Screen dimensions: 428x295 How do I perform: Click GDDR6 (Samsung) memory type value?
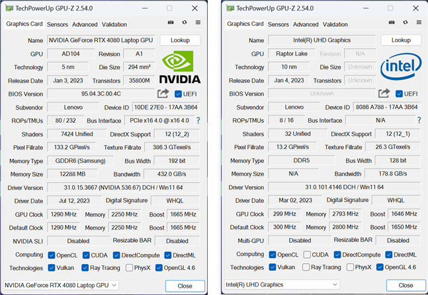tap(80, 161)
